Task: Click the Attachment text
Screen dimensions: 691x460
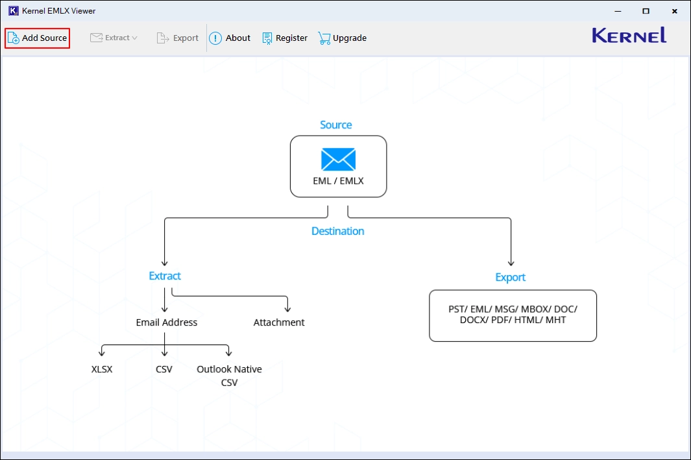Action: coord(279,322)
